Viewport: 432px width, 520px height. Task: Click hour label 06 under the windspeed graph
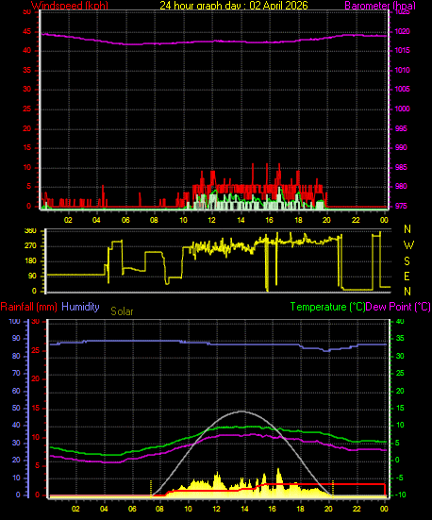(125, 220)
